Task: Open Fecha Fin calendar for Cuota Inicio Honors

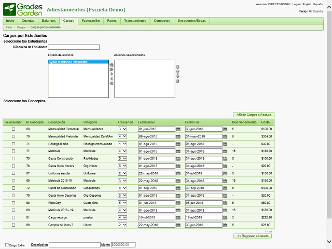Action: [225, 166]
